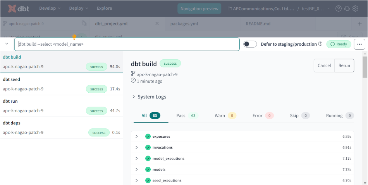Expand the models row
The height and width of the screenshot is (185, 368).
[x=137, y=169]
